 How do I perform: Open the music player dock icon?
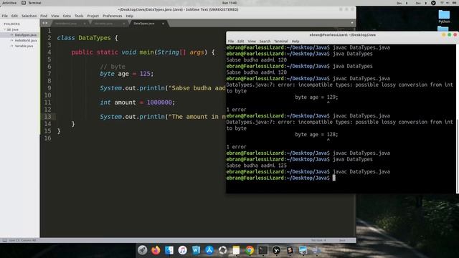[x=182, y=250]
